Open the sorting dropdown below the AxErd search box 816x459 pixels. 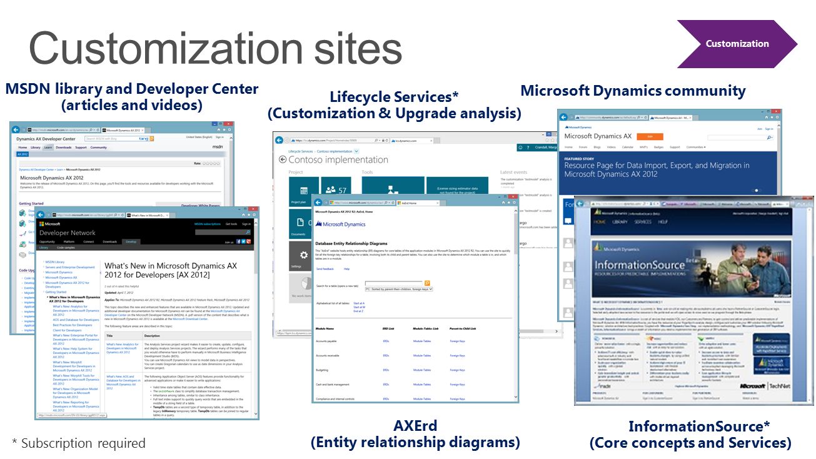tap(399, 290)
